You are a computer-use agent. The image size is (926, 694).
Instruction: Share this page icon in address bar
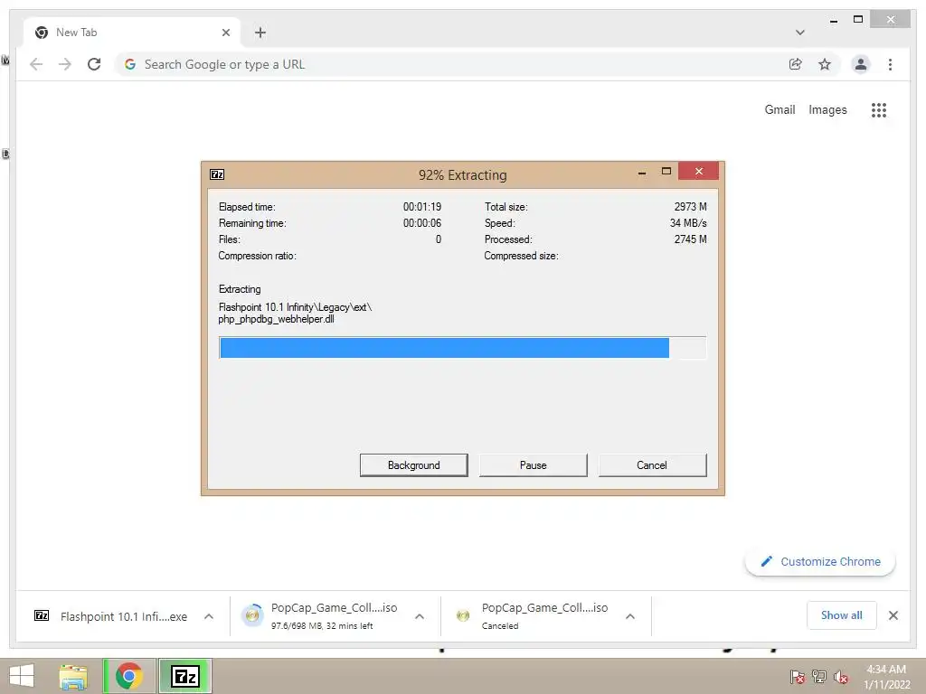[x=796, y=64]
